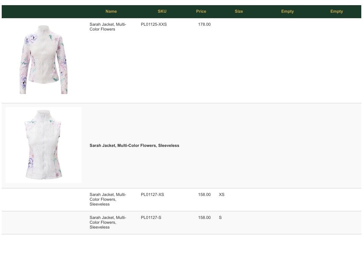Click the Name column header

pyautogui.click(x=111, y=11)
